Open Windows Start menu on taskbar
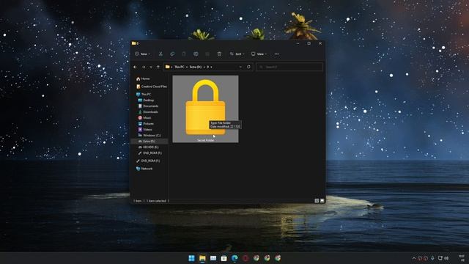 (x=192, y=258)
